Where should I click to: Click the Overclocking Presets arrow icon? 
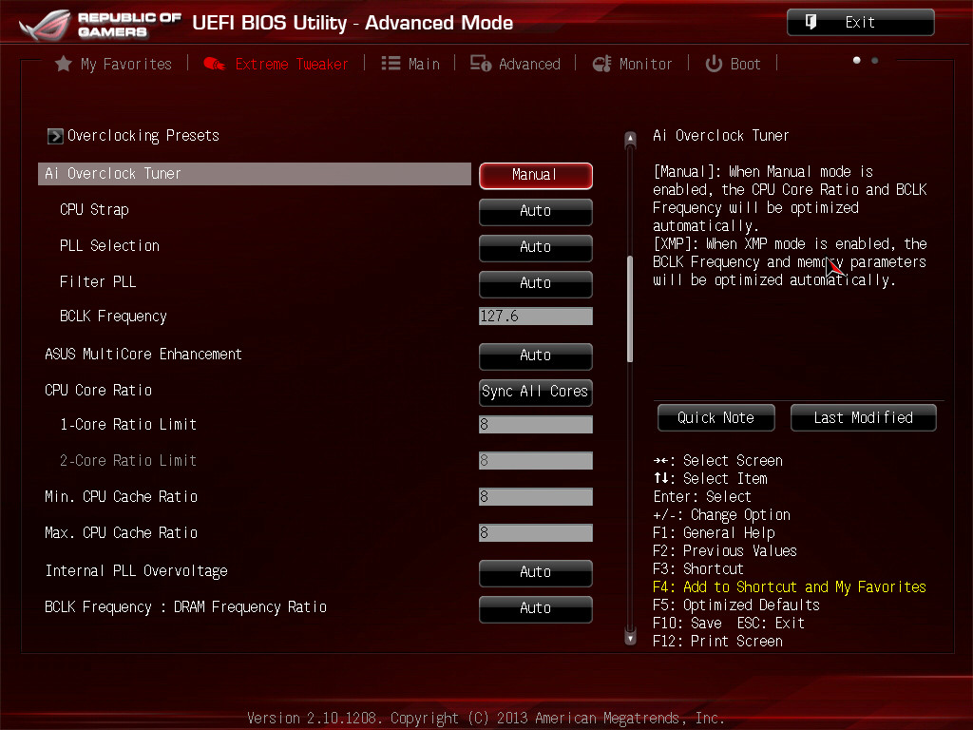[x=55, y=136]
